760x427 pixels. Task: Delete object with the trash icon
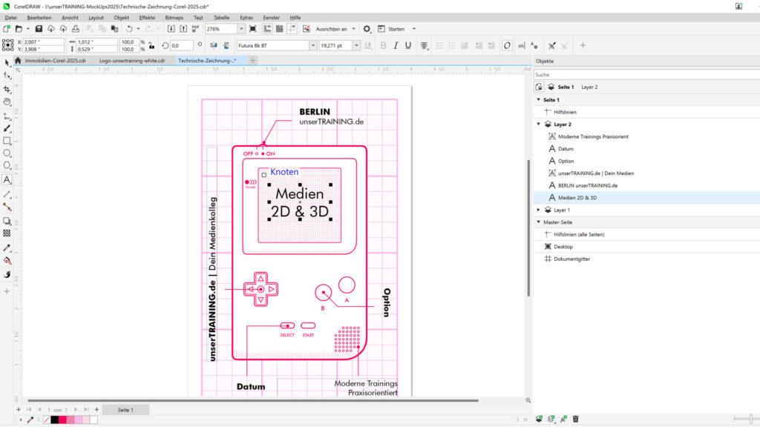click(x=575, y=419)
